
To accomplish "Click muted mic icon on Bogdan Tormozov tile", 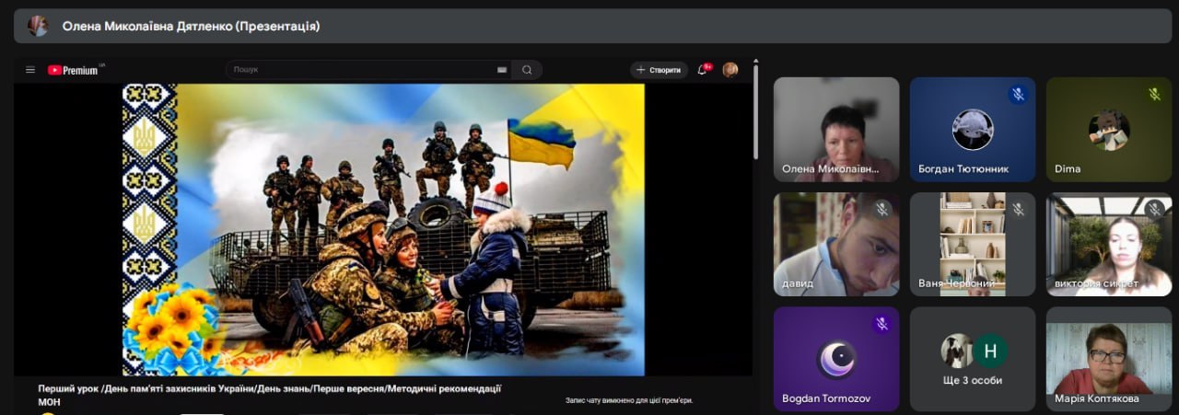I will tap(881, 324).
